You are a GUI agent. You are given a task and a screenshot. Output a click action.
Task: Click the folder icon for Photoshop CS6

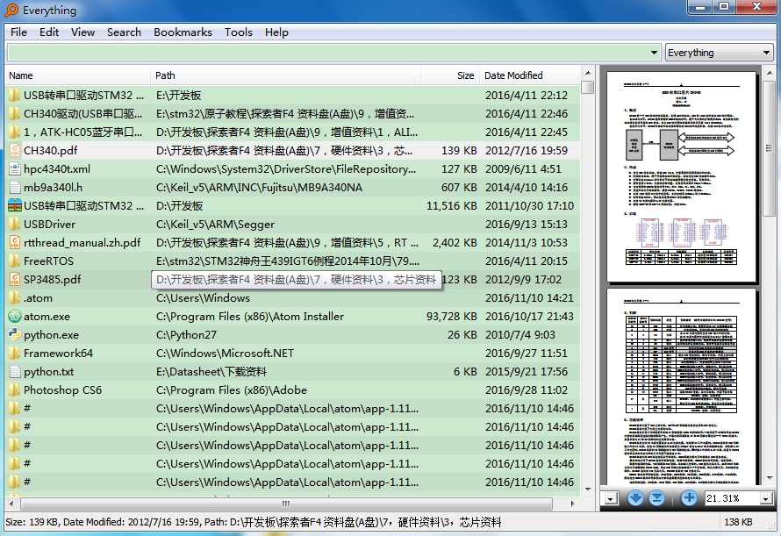[15, 390]
